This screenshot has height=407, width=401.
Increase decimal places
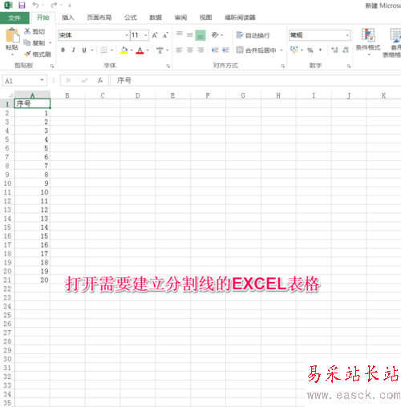point(334,50)
